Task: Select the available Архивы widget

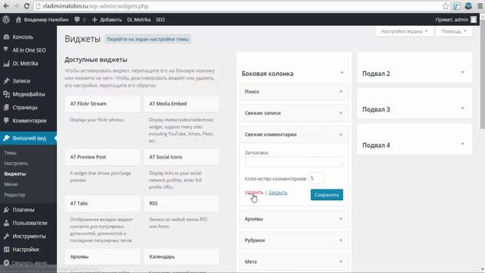Action: coord(103,256)
